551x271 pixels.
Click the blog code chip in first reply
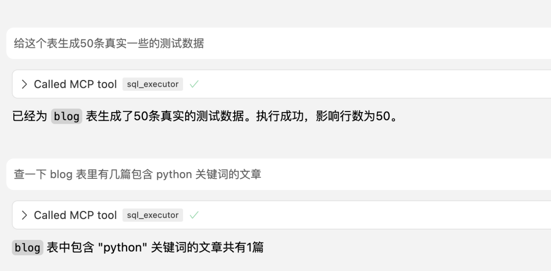pyautogui.click(x=66, y=117)
